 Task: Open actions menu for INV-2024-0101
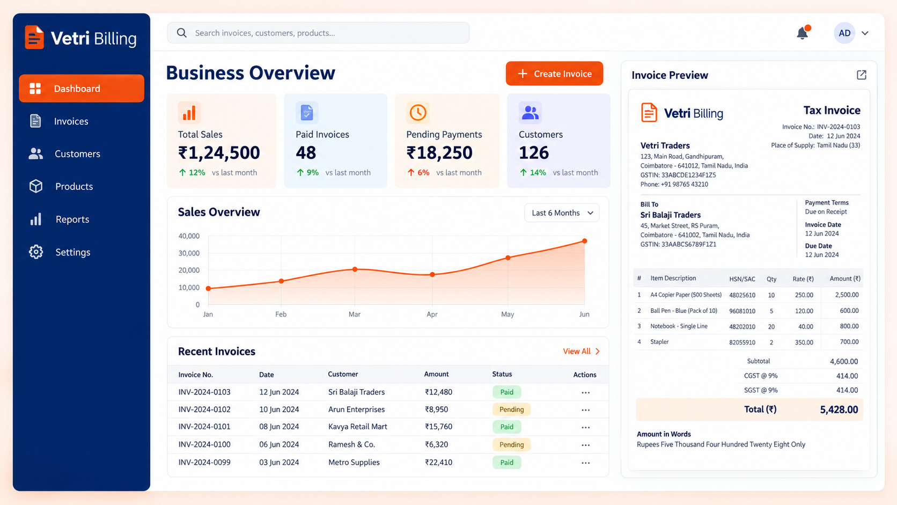(585, 427)
